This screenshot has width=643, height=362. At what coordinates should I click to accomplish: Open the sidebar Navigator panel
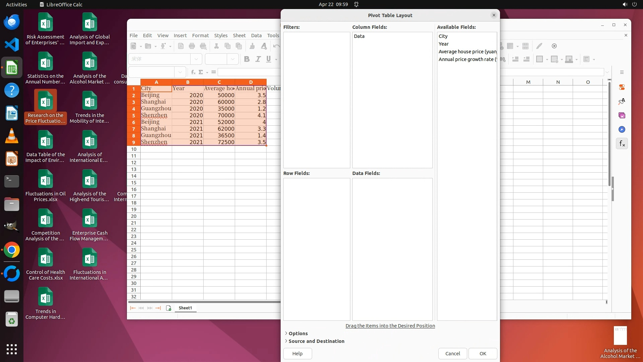622,130
